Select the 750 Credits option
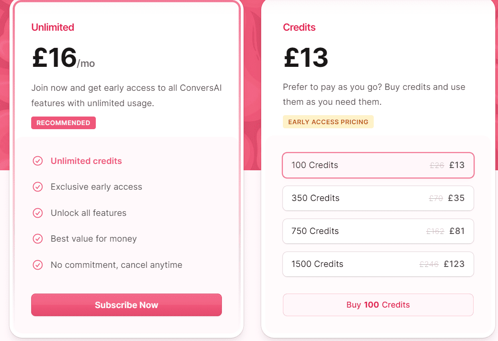Image resolution: width=498 pixels, height=341 pixels. (x=378, y=231)
